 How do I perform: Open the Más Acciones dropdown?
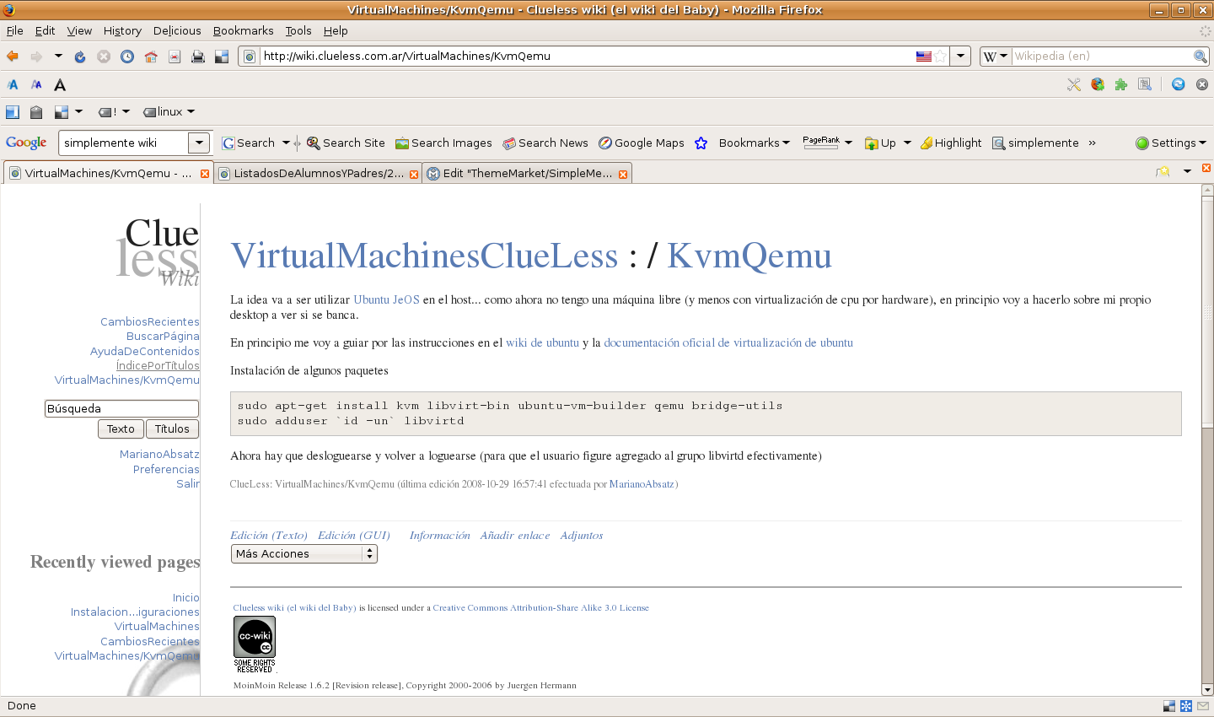(303, 554)
